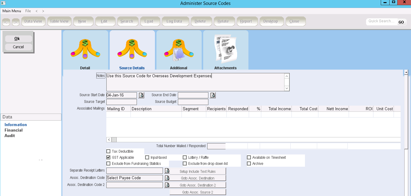Click the form's vertical scroll up arrow
The width and height of the screenshot is (411, 196).
(406, 73)
